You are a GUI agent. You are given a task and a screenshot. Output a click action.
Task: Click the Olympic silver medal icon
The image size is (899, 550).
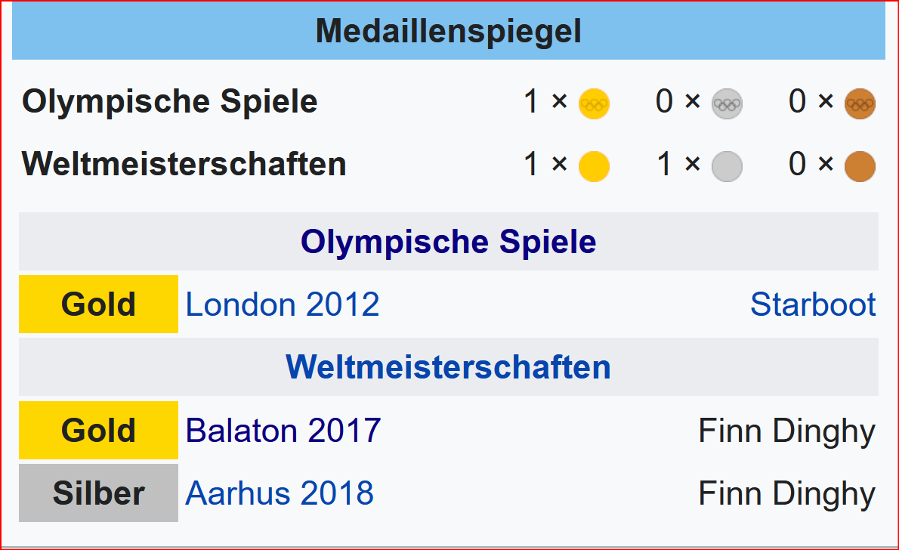pyautogui.click(x=727, y=104)
